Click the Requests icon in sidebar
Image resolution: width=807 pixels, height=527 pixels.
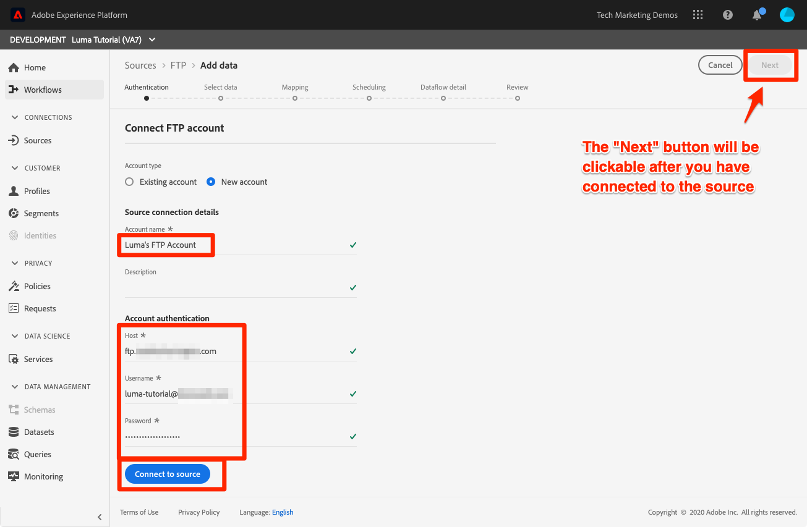point(14,308)
